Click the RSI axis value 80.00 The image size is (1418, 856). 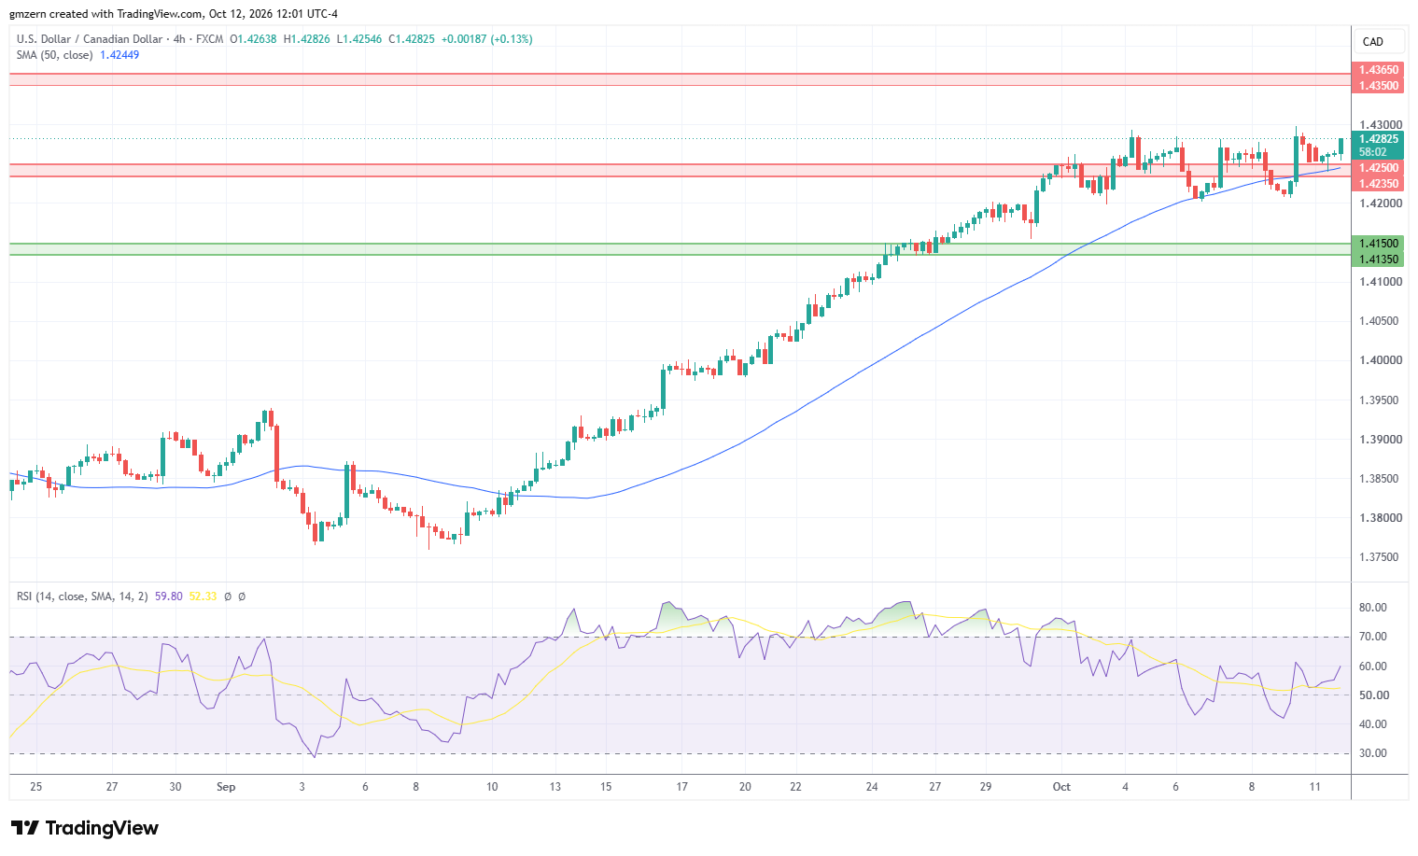pos(1373,608)
